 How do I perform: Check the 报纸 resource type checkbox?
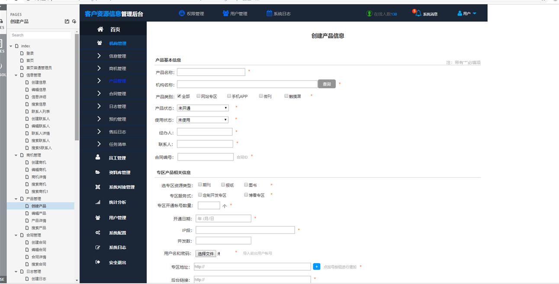pyautogui.click(x=223, y=184)
